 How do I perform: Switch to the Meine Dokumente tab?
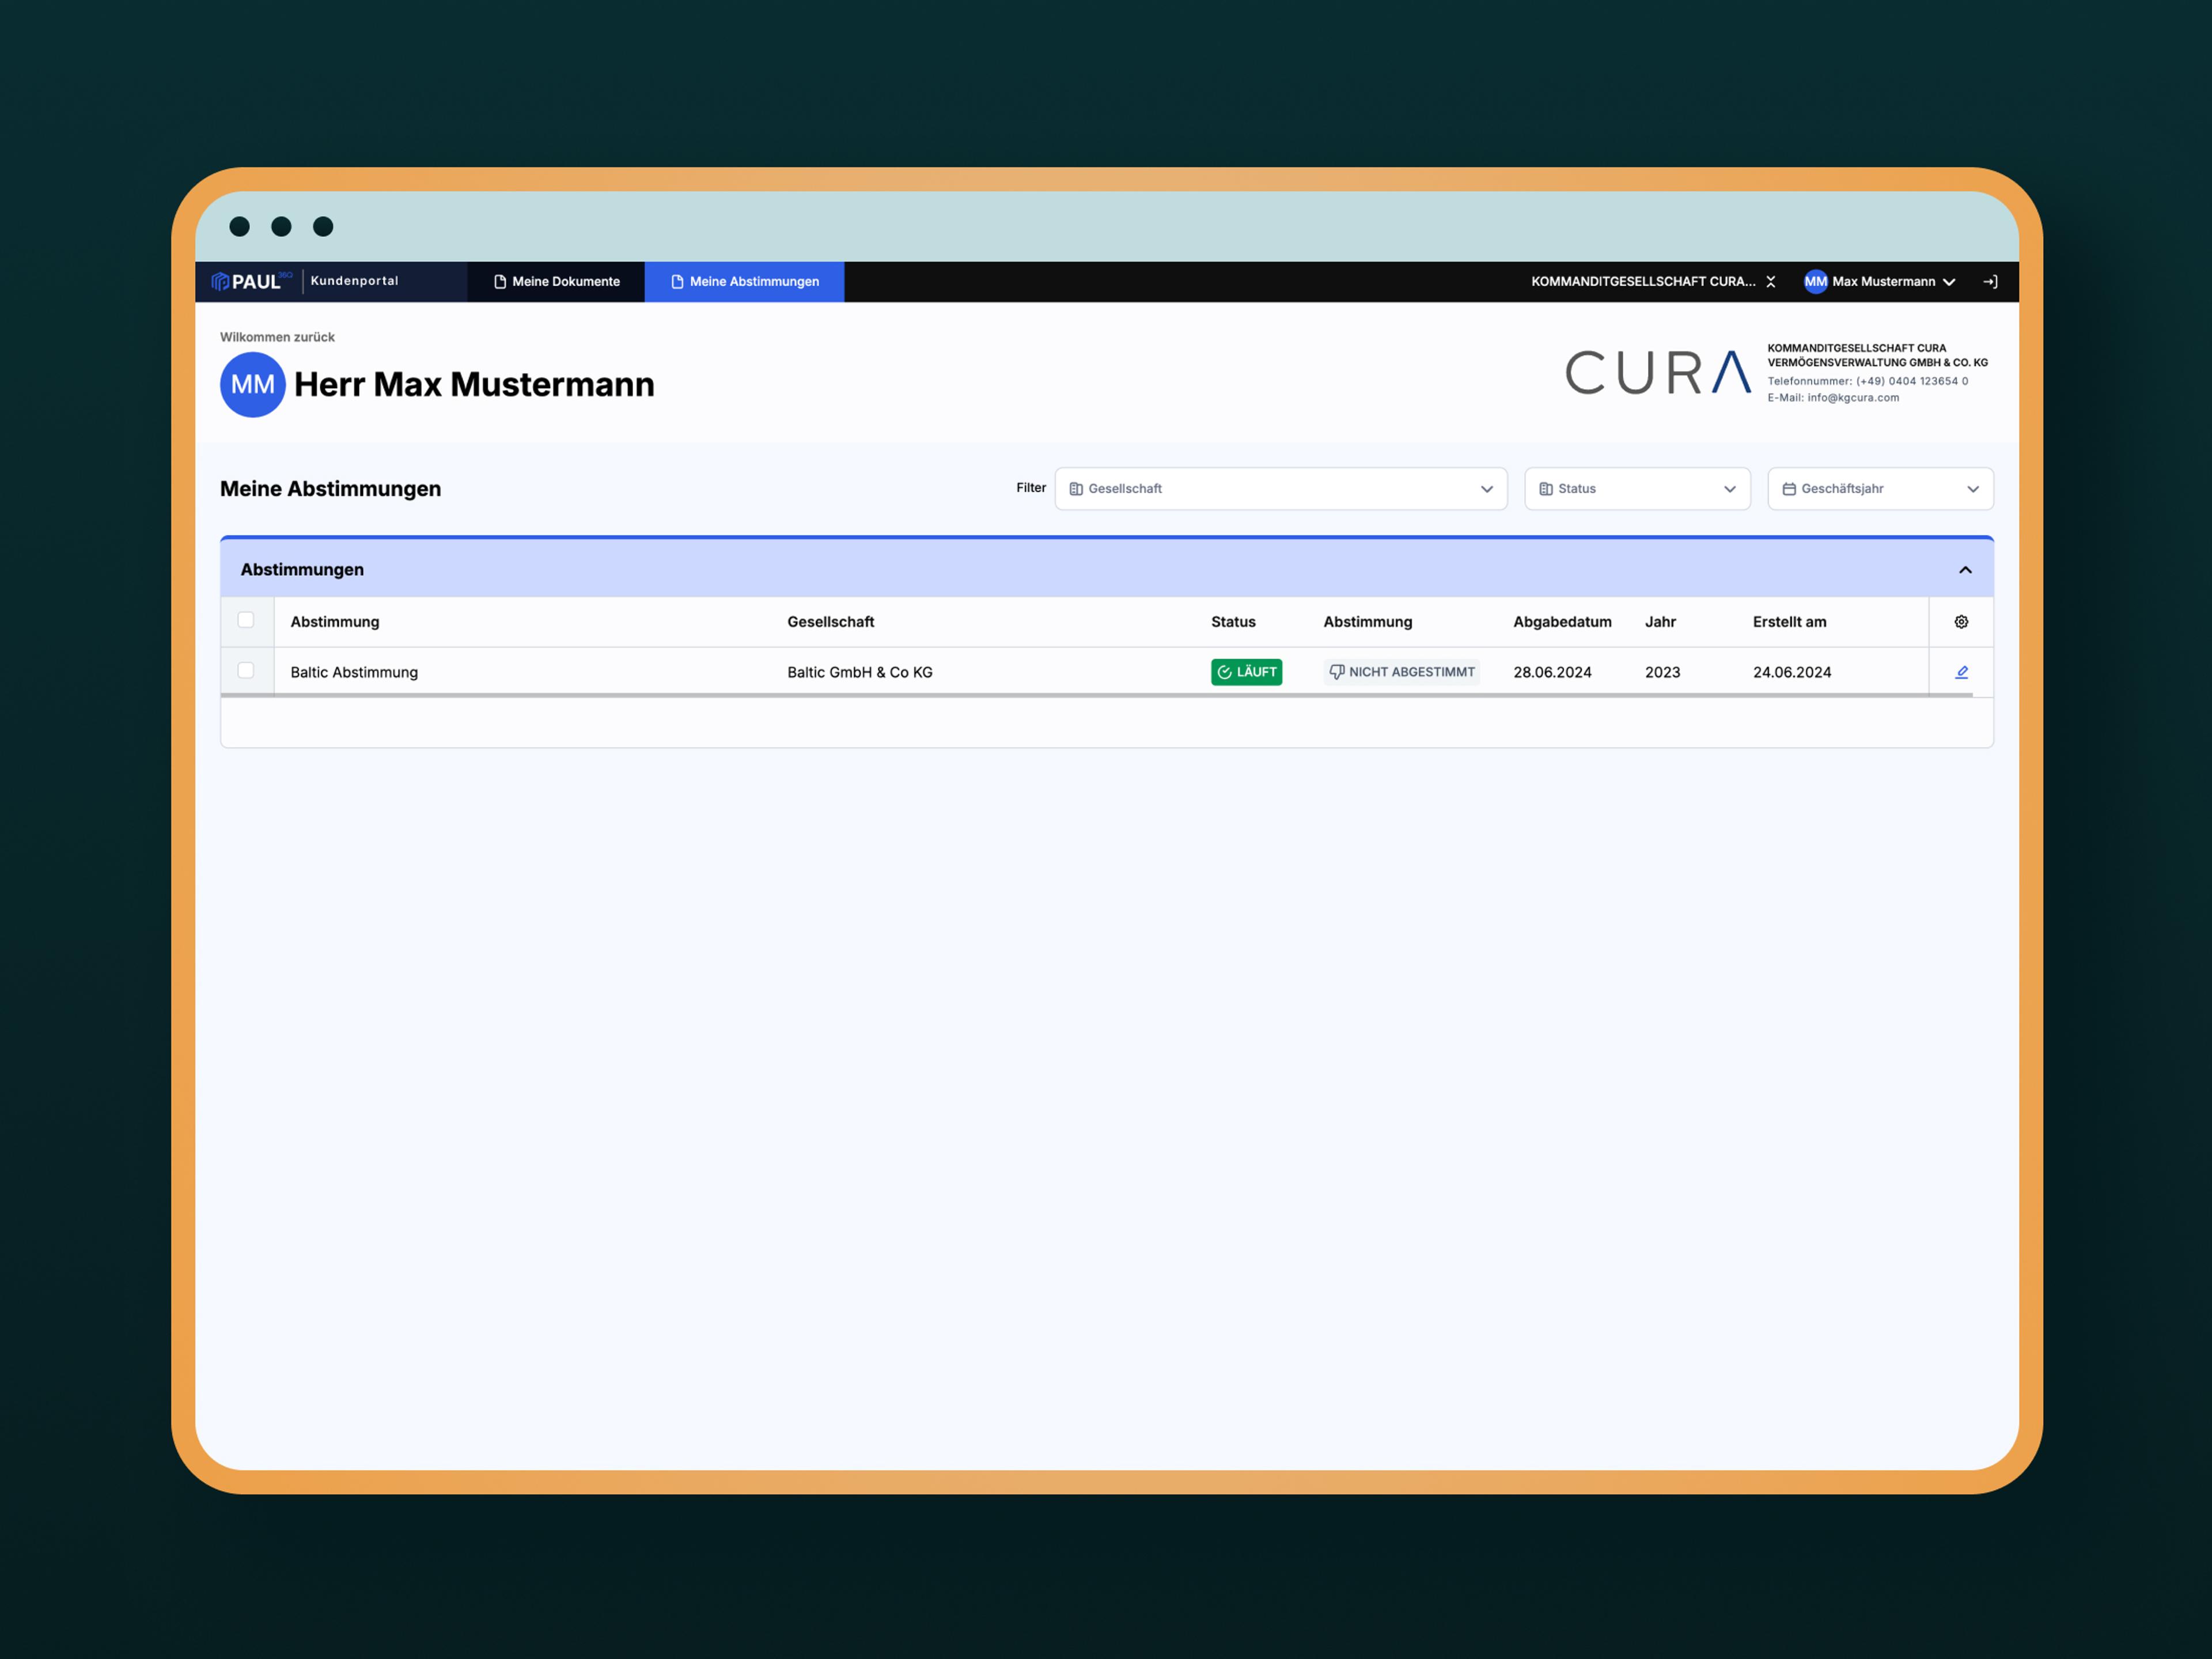pos(556,282)
